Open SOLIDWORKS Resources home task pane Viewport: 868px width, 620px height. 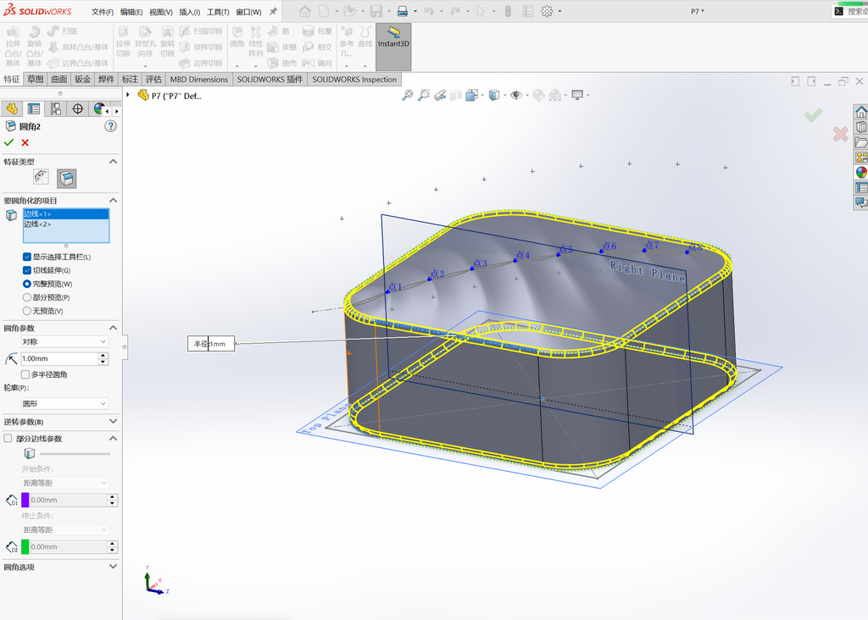click(861, 113)
